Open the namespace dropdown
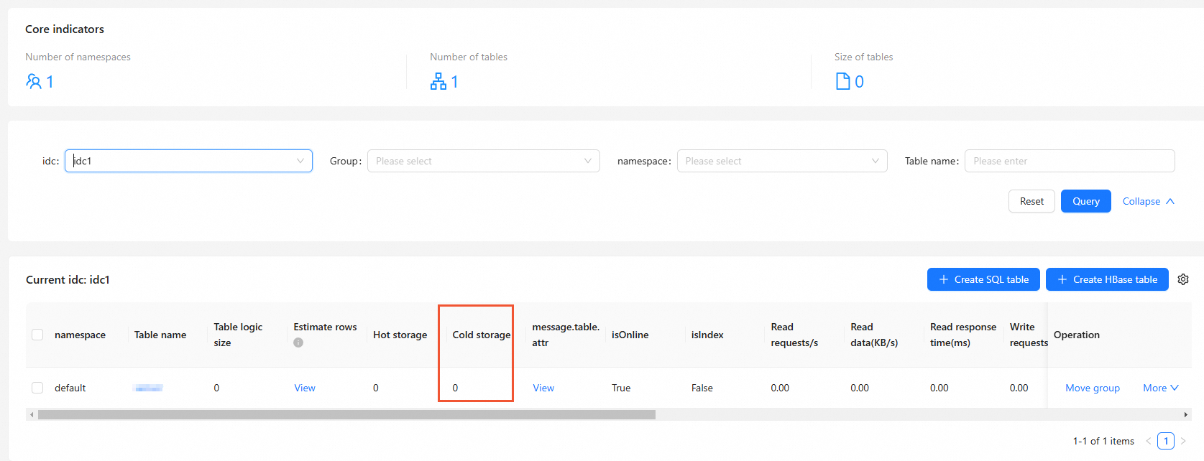 [782, 161]
